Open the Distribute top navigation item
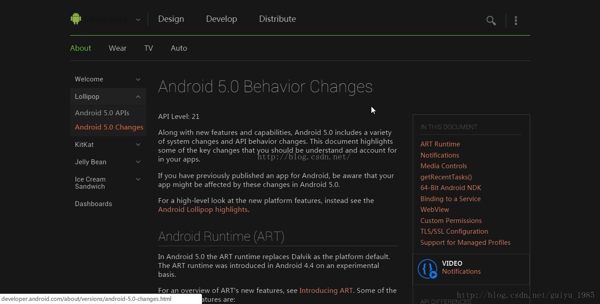 point(278,19)
